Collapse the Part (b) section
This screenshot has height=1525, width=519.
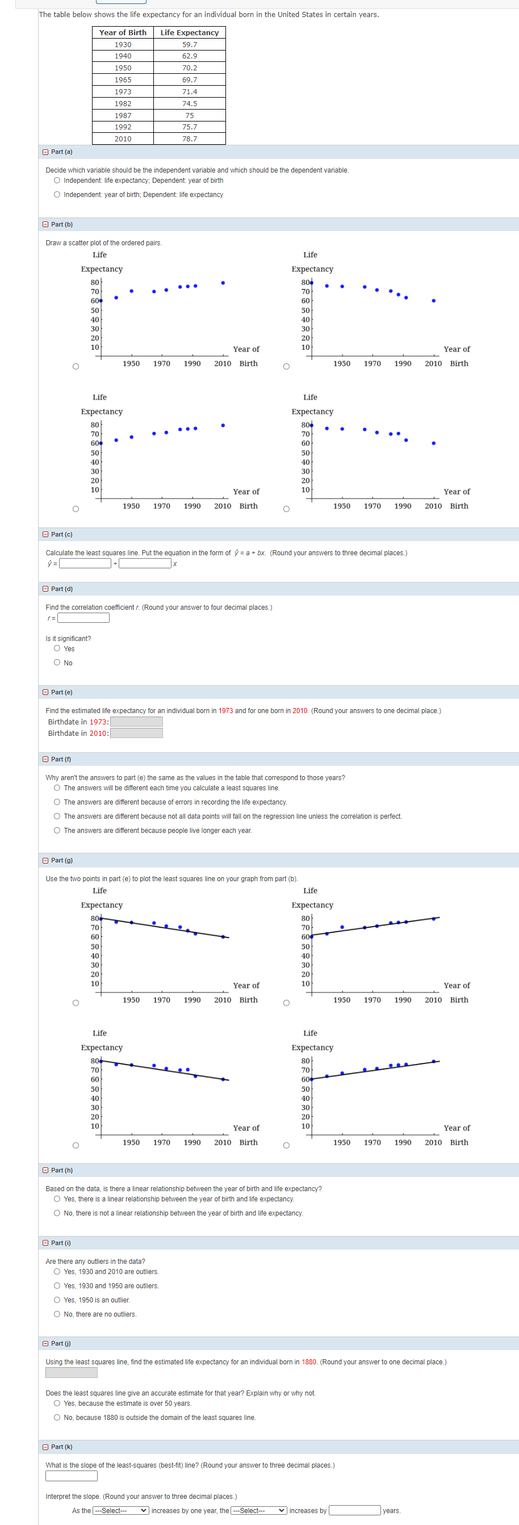click(45, 224)
